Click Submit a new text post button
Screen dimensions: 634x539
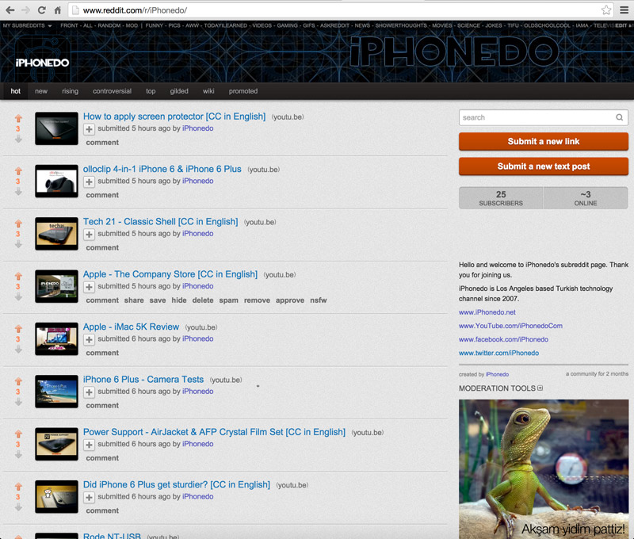click(543, 166)
